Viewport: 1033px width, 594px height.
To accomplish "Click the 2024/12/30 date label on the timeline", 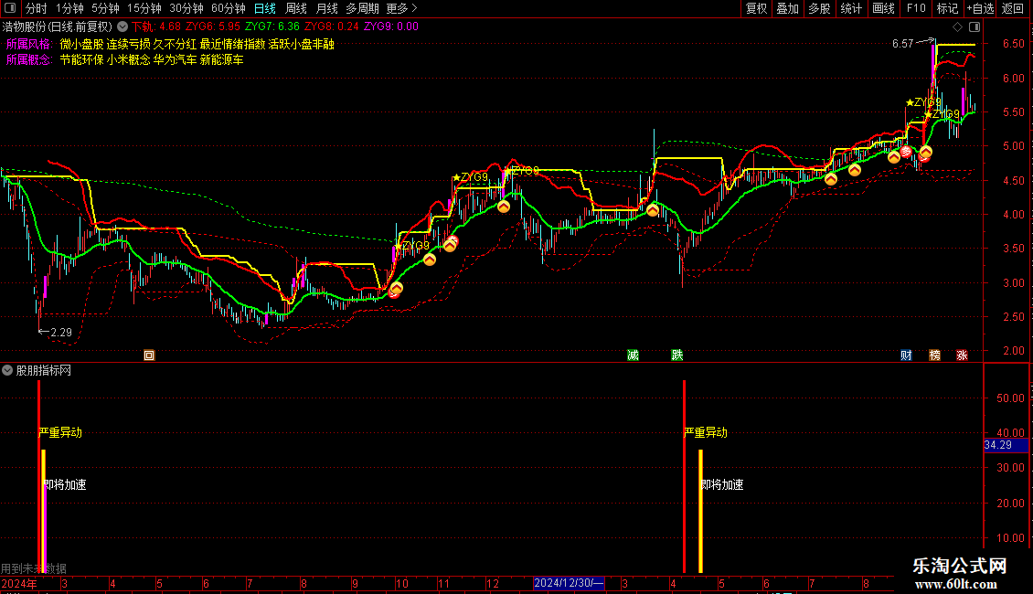I will [x=569, y=583].
